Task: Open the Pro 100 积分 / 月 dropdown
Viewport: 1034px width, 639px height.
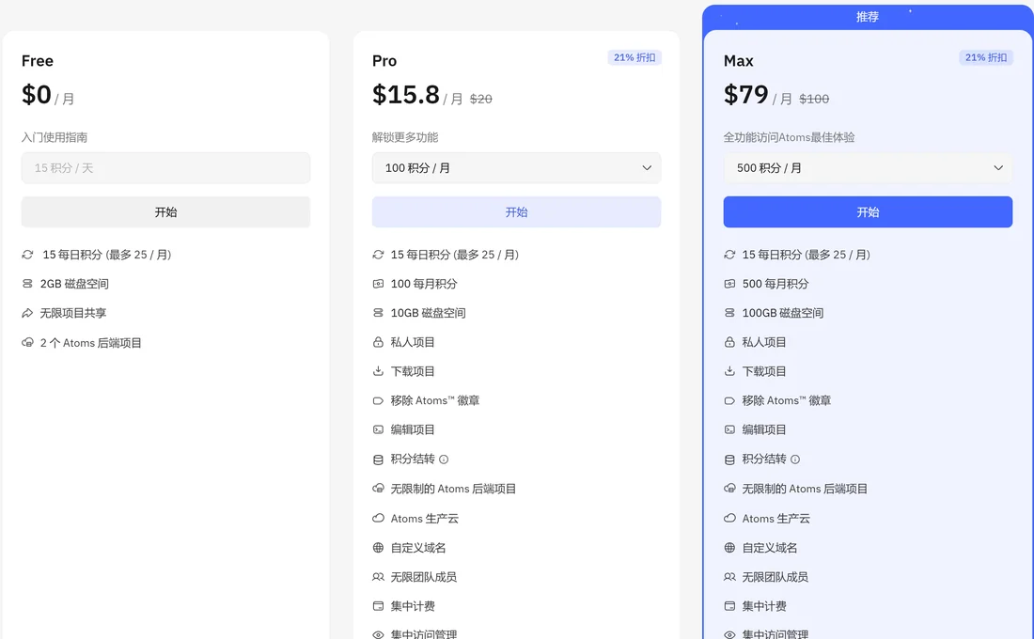Action: [516, 168]
